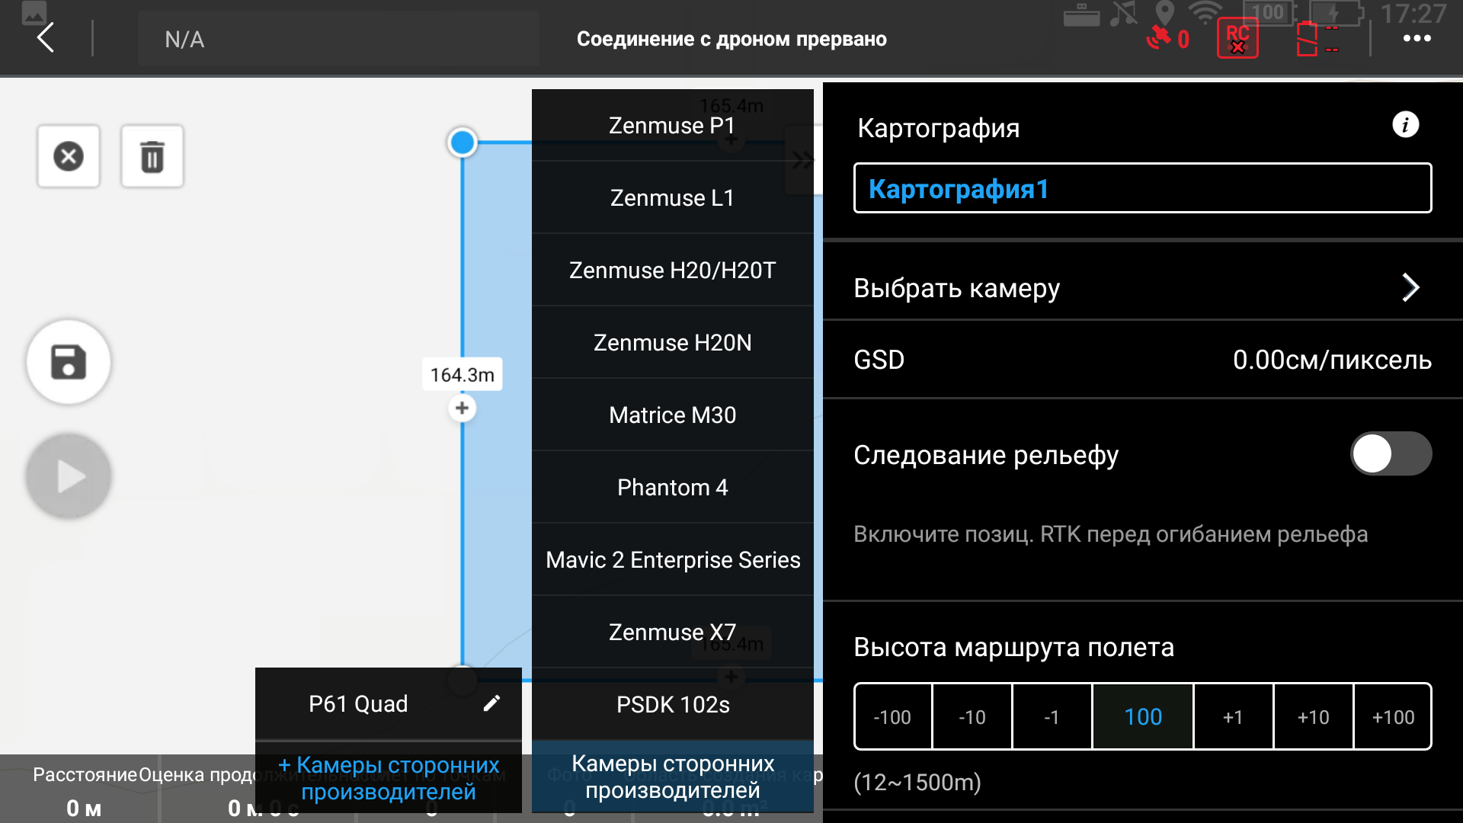1463x823 pixels.
Task: Choose Mavic 2 Enterprise Series
Action: [673, 559]
